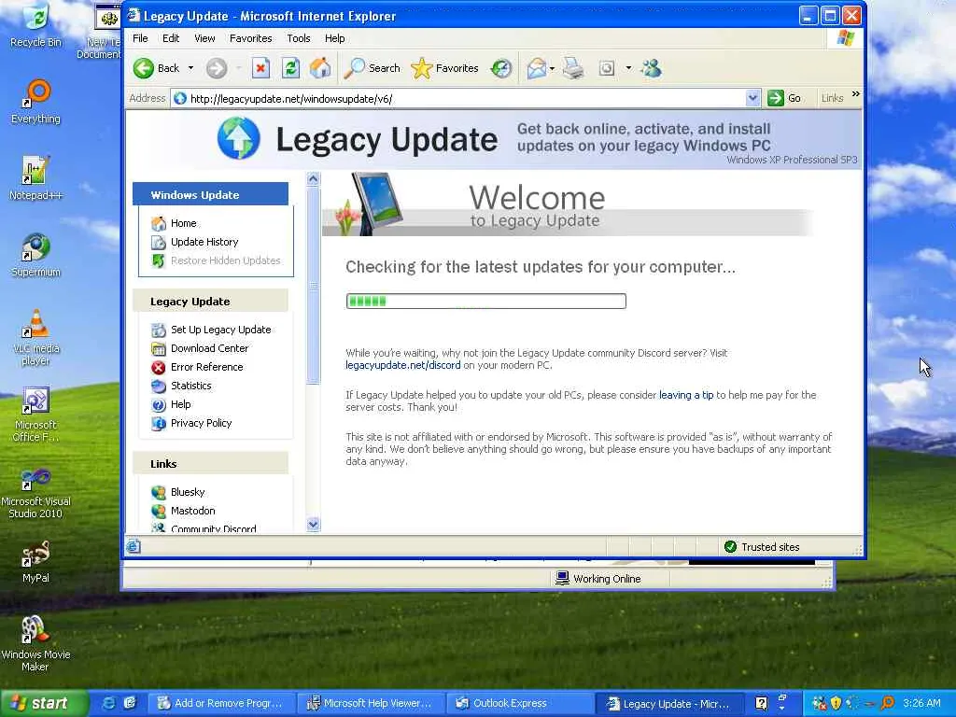Open the Back button history dropdown arrow
This screenshot has height=717, width=956.
click(190, 68)
